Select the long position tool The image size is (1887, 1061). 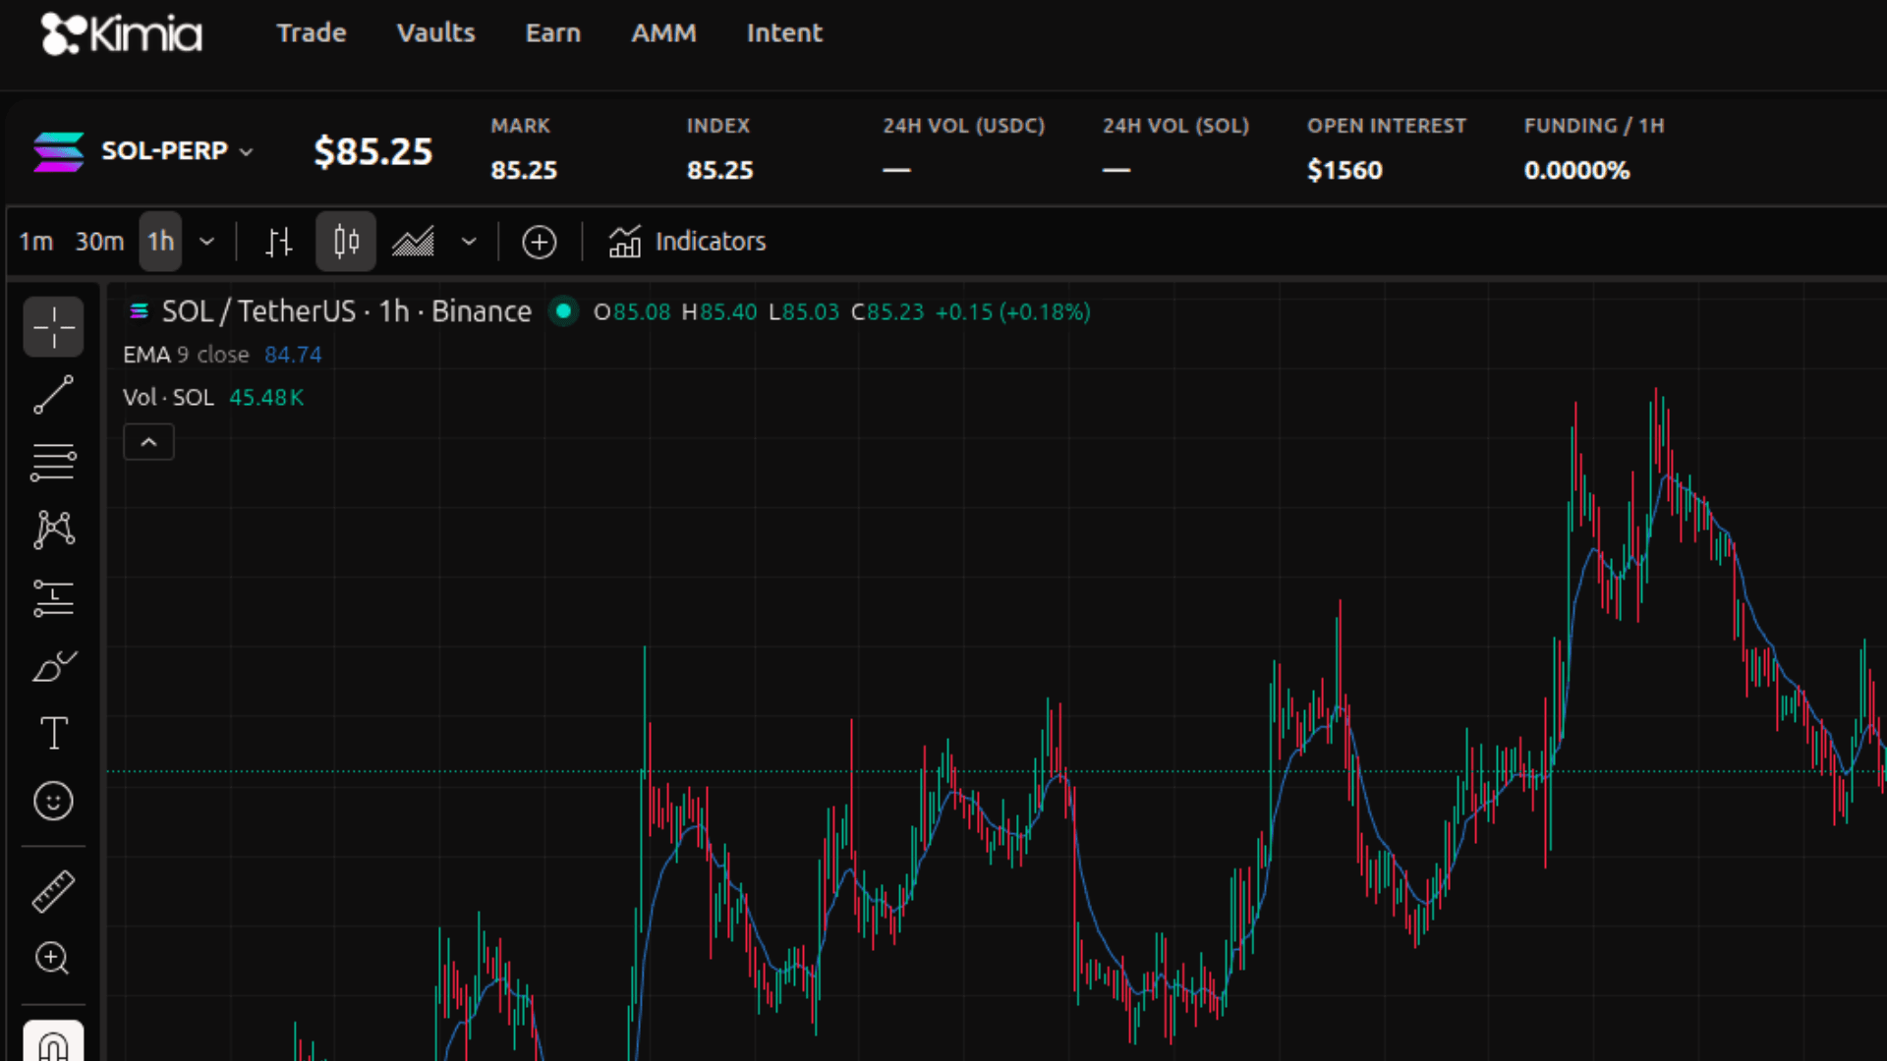coord(53,597)
